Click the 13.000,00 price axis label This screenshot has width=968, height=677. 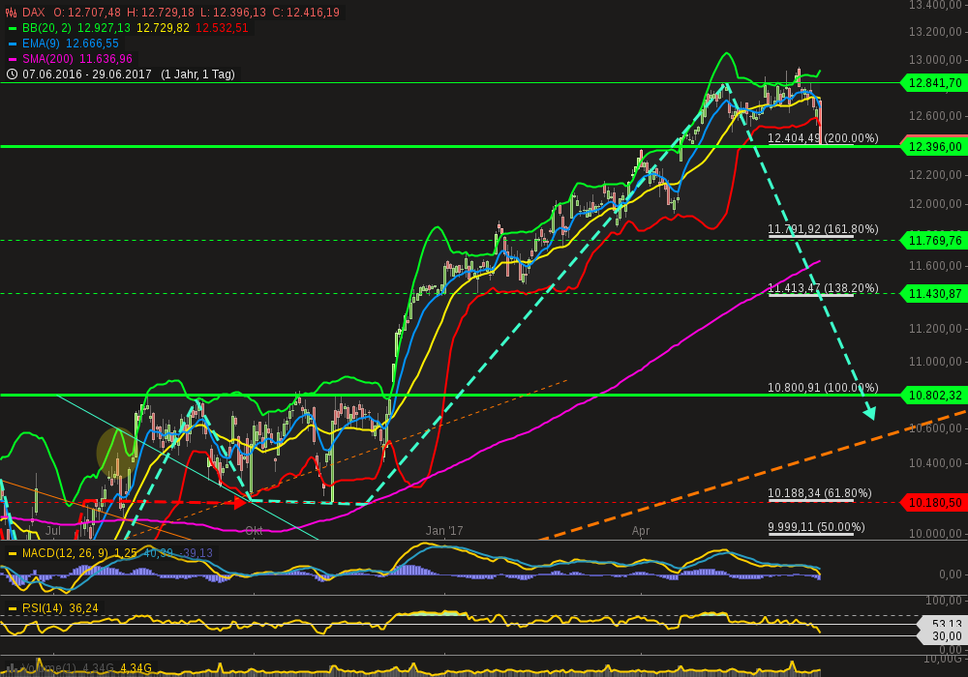[x=935, y=60]
